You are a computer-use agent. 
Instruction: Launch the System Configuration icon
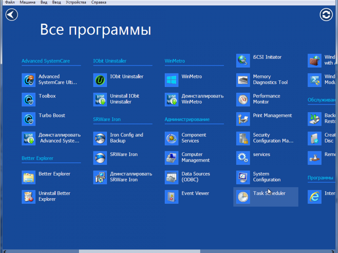[x=243, y=177]
